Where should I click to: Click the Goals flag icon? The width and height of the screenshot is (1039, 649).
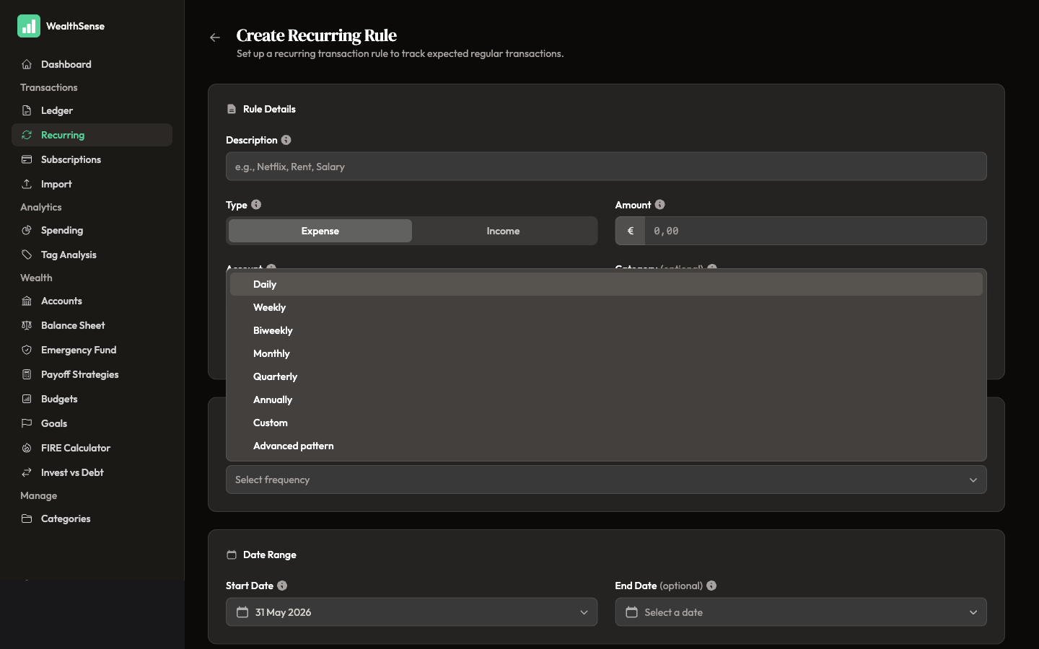(x=27, y=423)
